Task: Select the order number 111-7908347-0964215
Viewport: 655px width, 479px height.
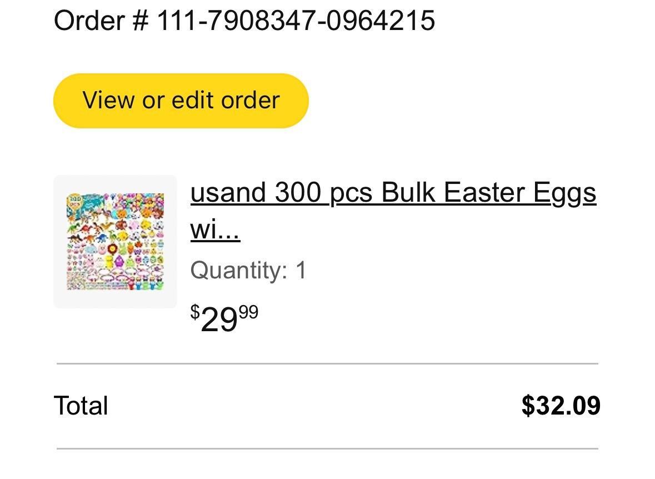Action: point(296,21)
